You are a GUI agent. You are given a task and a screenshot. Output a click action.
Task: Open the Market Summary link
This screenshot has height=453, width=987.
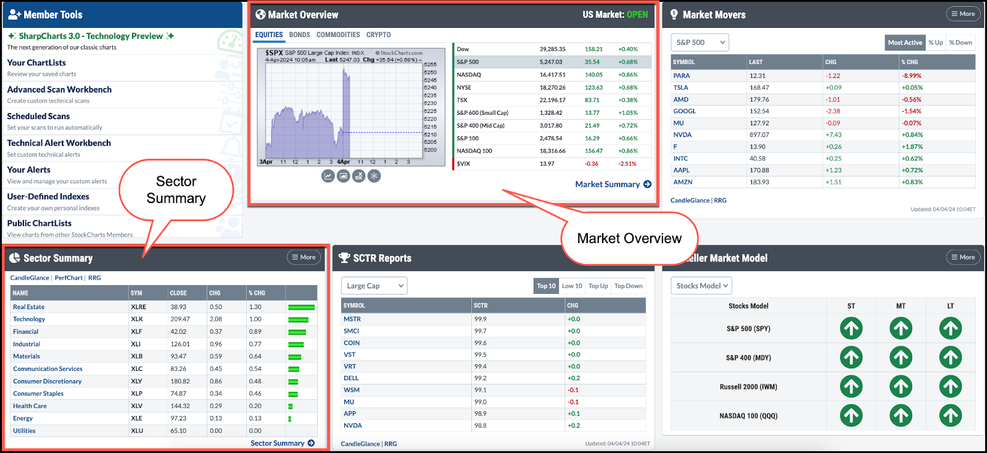tap(607, 184)
